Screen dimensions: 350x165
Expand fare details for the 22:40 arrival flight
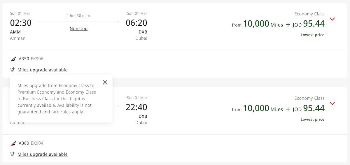pyautogui.click(x=332, y=103)
